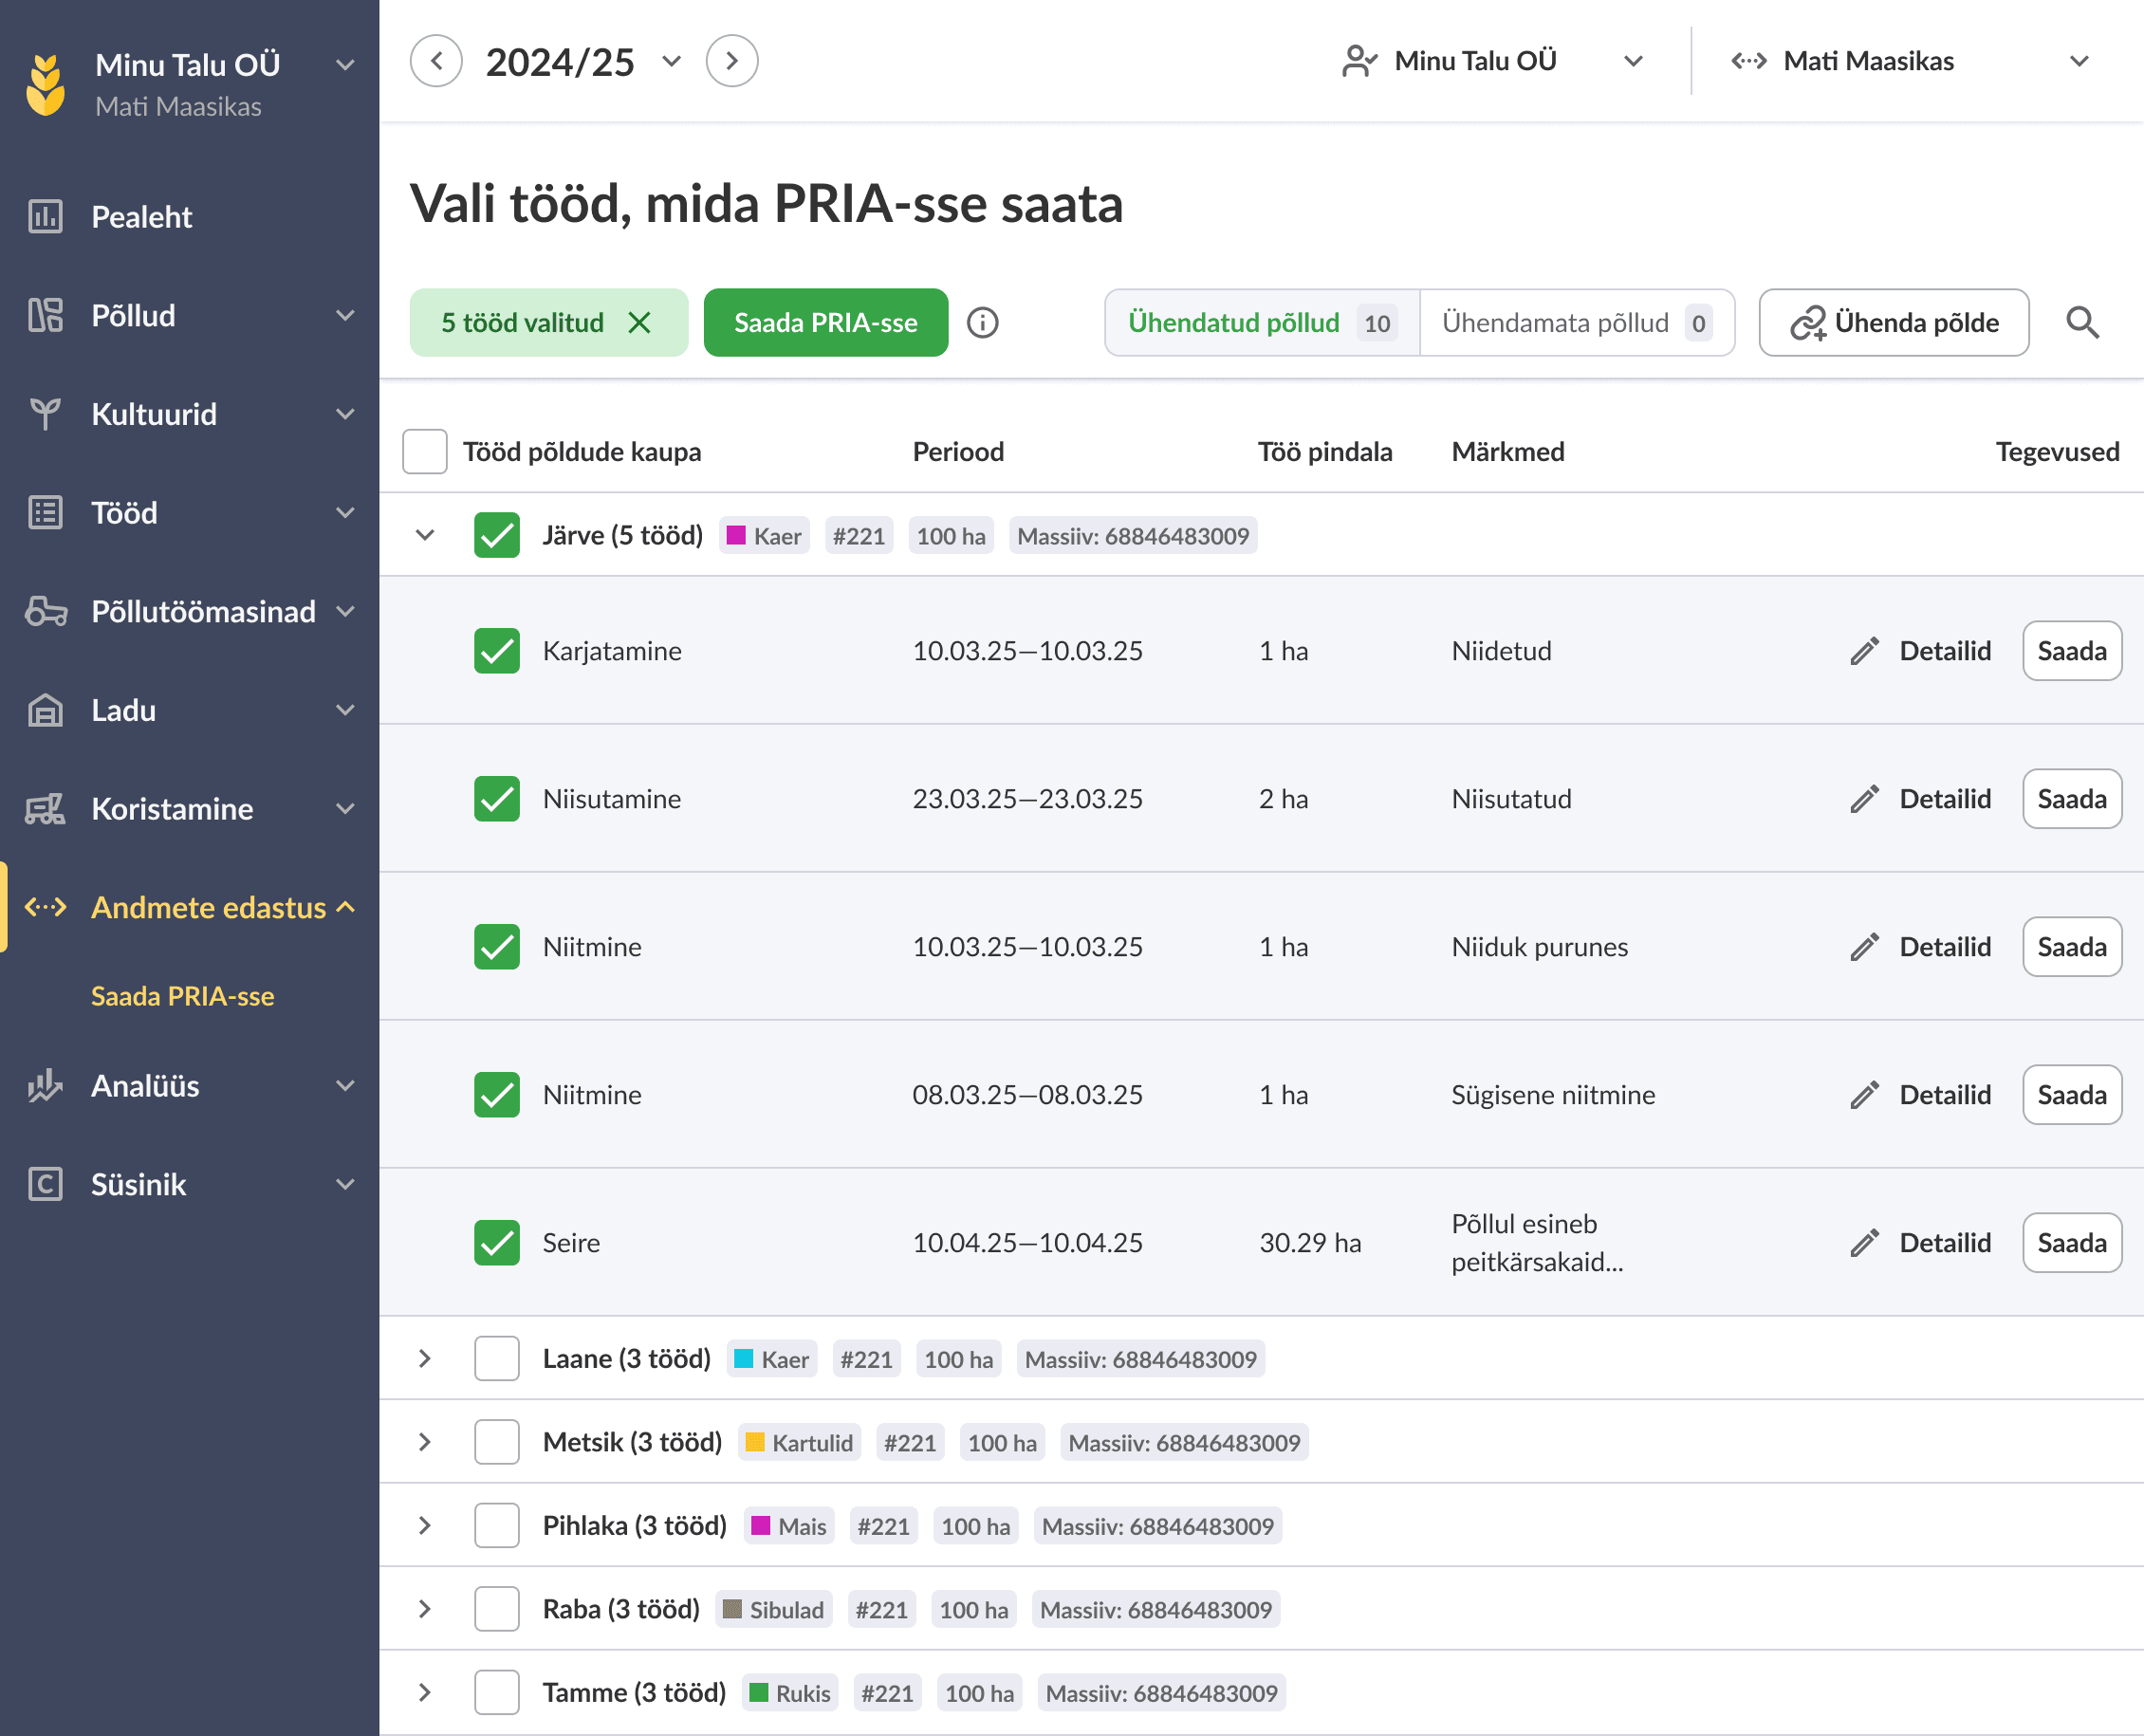Click the pencil icon for Niitmine 10.03.25
The image size is (2144, 1736).
1864,947
